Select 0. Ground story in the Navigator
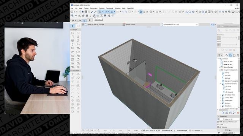Screen dimensions: 243x136 pos(229,92)
